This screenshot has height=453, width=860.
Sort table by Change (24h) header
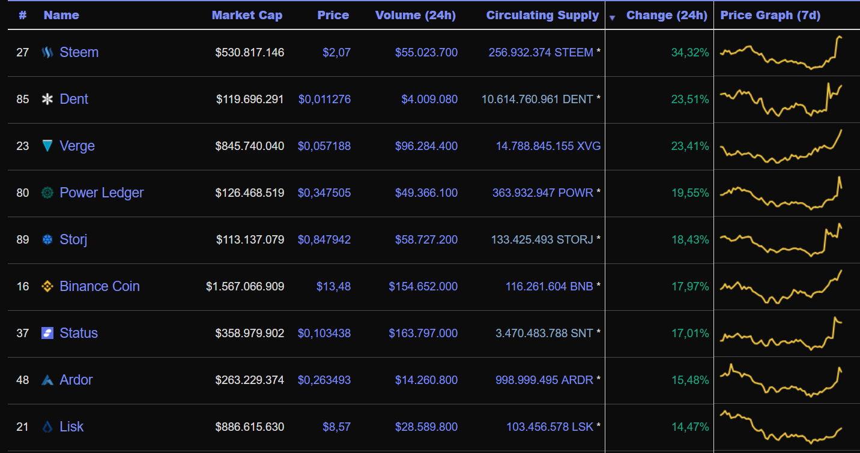point(667,16)
